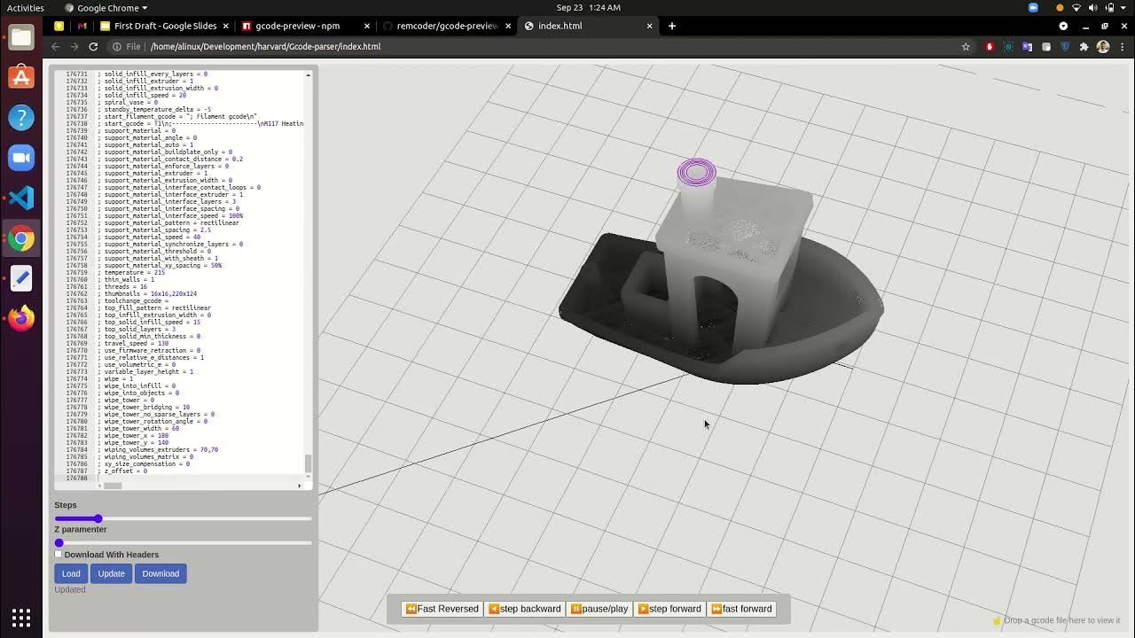Open the pinned Gmail tab
Screen dimensions: 1135x638
pyautogui.click(x=82, y=26)
